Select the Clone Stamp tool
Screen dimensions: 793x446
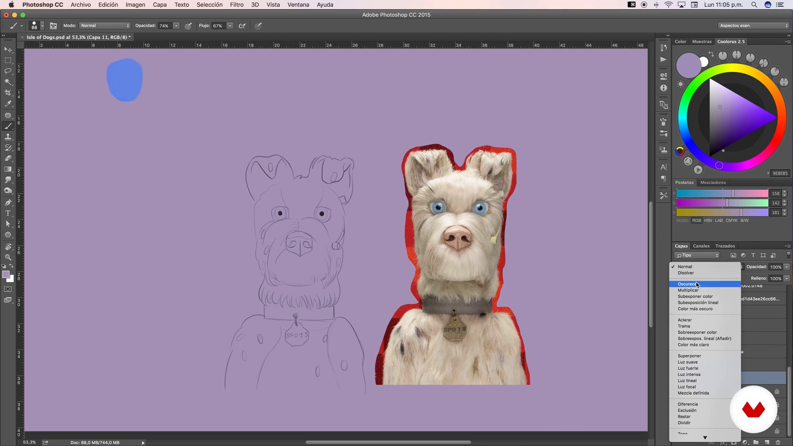[x=8, y=137]
